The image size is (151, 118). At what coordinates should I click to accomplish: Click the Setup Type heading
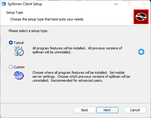[x=15, y=13]
